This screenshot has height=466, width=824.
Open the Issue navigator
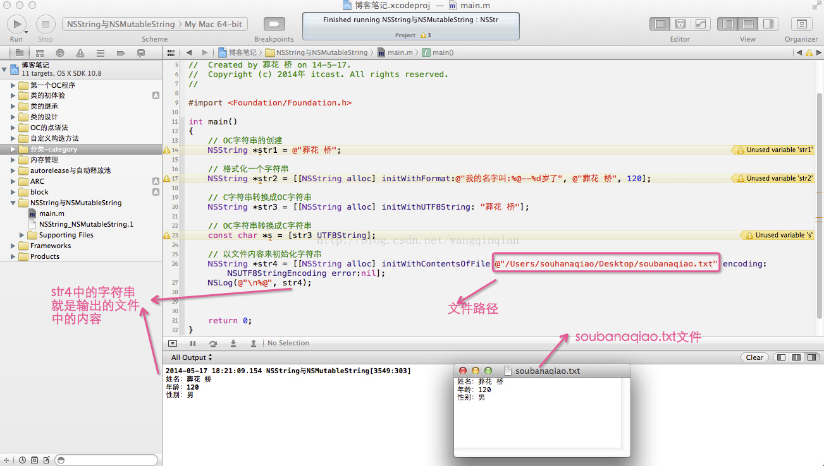tap(80, 53)
